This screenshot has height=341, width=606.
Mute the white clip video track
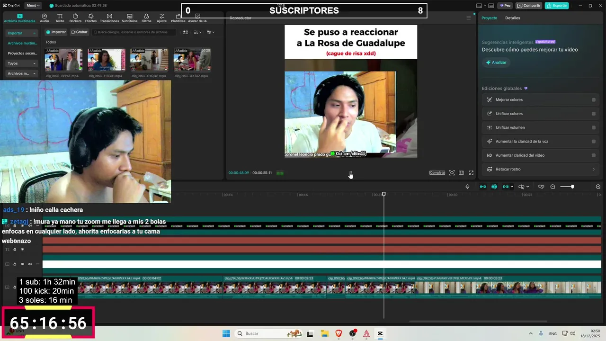click(30, 264)
